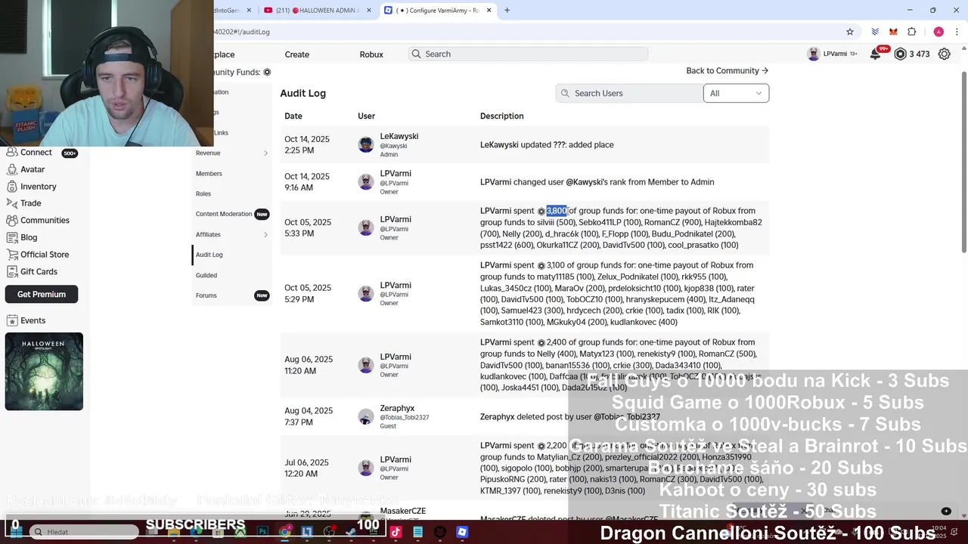Screen dimensions: 968x544
Task: Expand the Affiliates menu section
Action: (231, 235)
